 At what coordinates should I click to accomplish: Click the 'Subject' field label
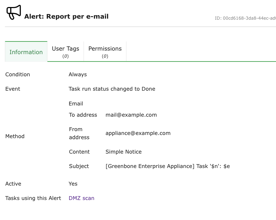coord(79,166)
